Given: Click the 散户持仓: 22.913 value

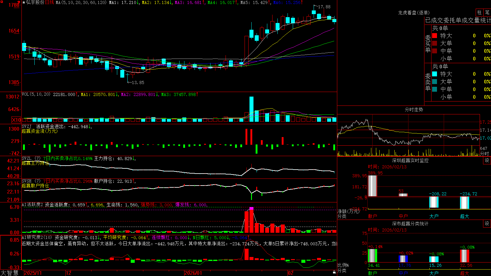Looking at the screenshot, I should point(113,181).
